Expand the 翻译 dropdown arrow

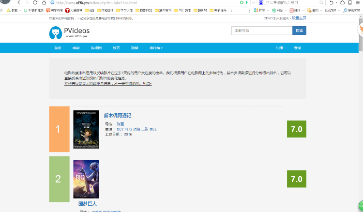(303, 11)
